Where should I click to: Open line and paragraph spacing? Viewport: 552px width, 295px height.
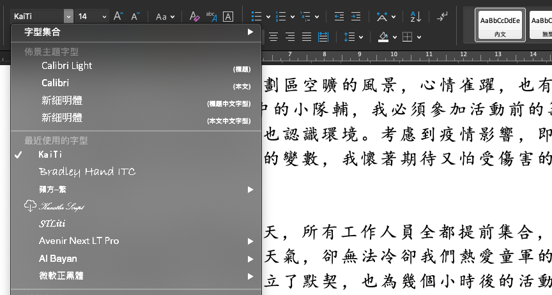[349, 36]
